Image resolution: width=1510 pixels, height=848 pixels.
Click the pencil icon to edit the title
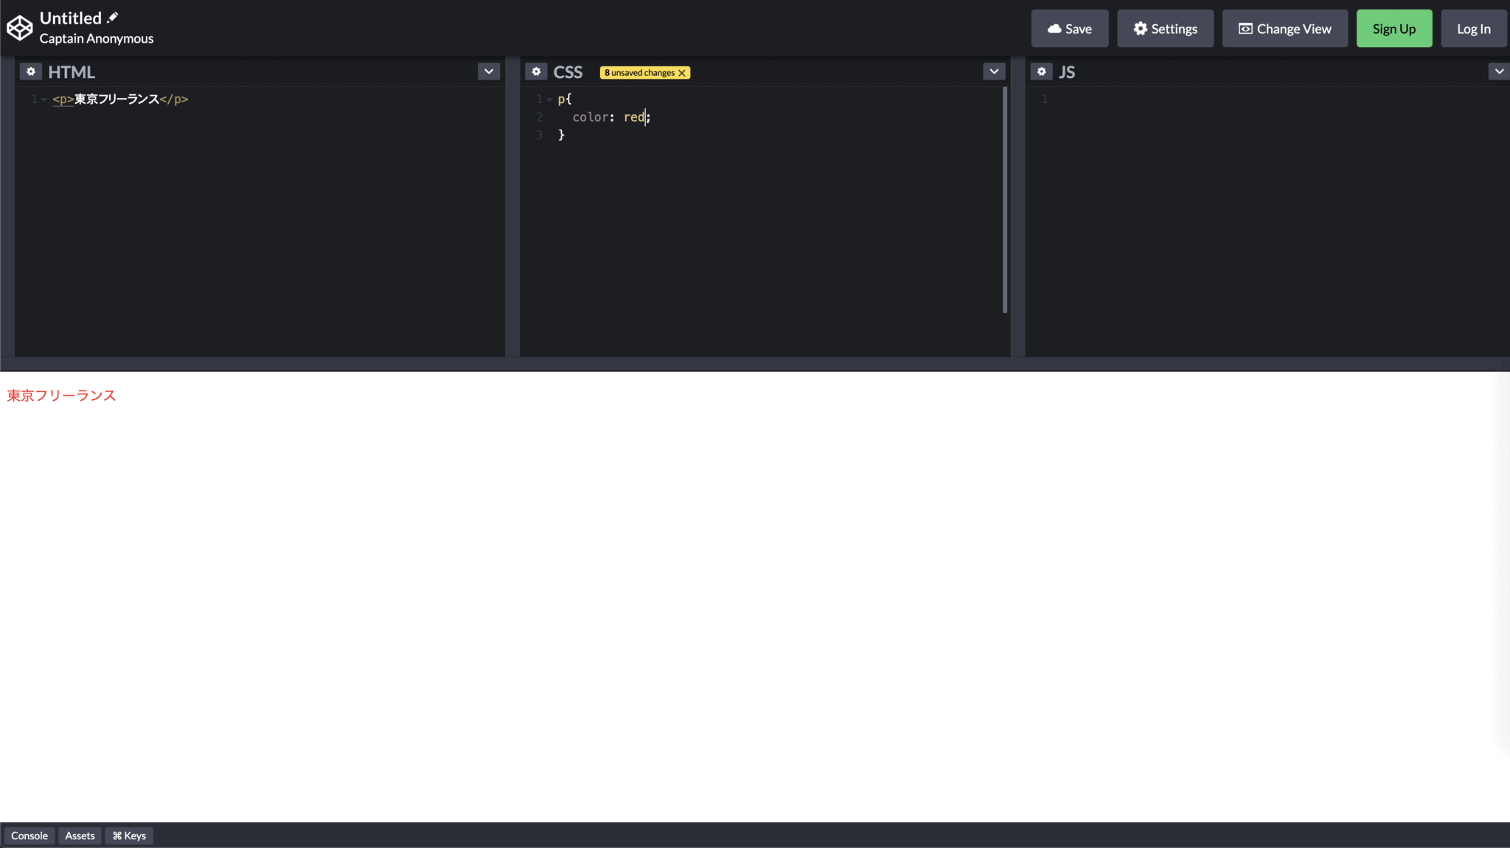click(x=113, y=17)
